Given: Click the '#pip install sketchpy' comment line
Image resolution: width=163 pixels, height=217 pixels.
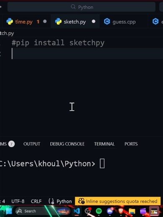Looking at the screenshot, I should point(58,43).
